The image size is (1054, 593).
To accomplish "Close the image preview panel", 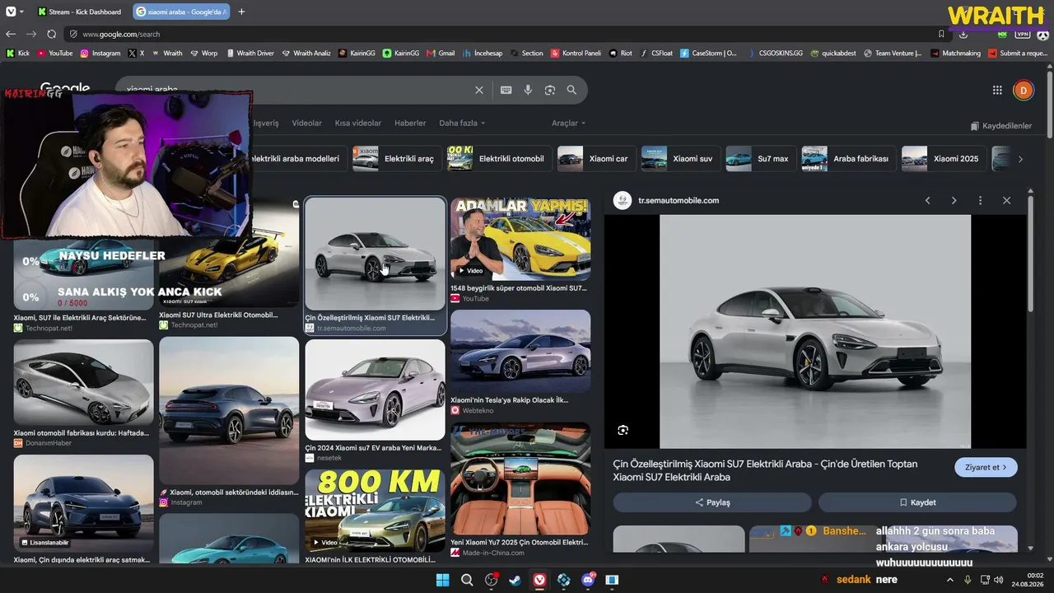I will pyautogui.click(x=1006, y=200).
